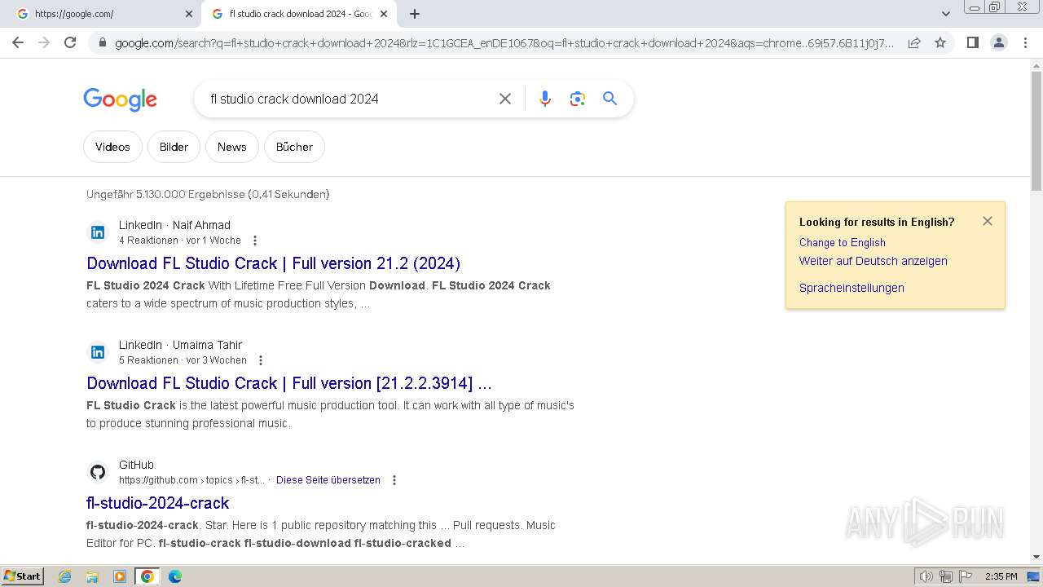
Task: Open the Chrome side panel icon
Action: [972, 43]
